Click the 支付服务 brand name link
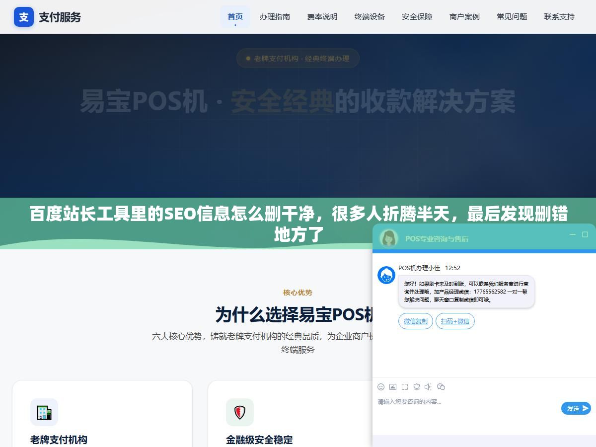This screenshot has height=447, width=596. pyautogui.click(x=60, y=17)
